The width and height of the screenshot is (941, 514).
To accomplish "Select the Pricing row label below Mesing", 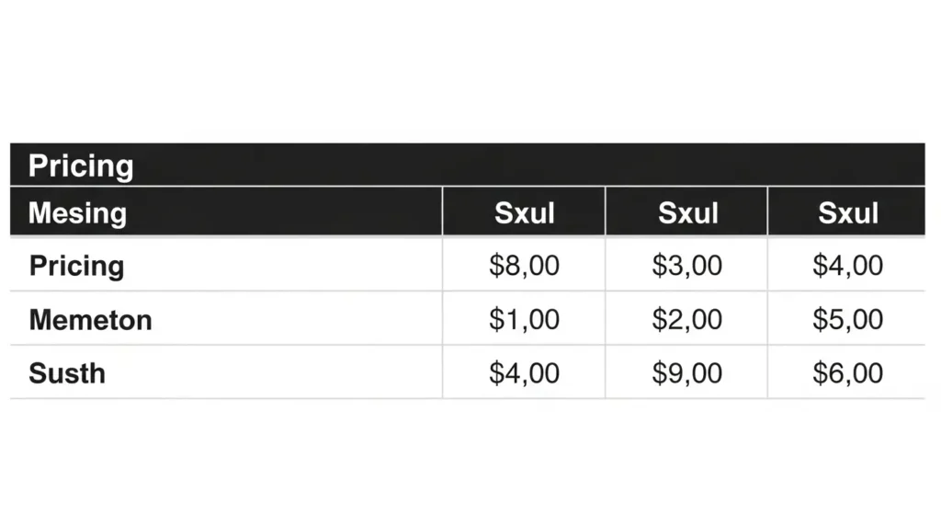I will point(76,266).
